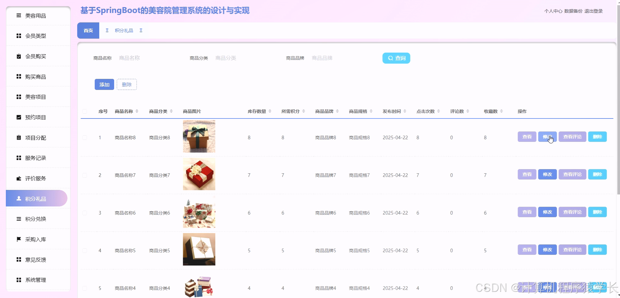The height and width of the screenshot is (298, 620).
Task: Click the icon left of 积分礼品 tab
Action: coord(107,31)
